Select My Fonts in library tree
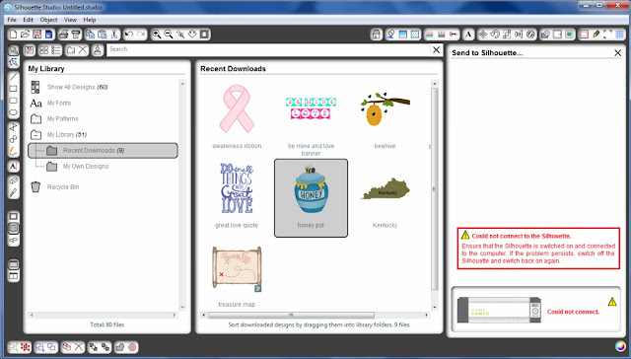This screenshot has height=359, width=631. pos(59,103)
